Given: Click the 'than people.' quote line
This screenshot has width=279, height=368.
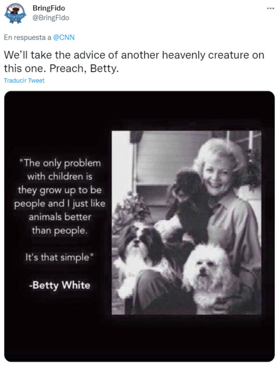Looking at the screenshot, I should [60, 231].
